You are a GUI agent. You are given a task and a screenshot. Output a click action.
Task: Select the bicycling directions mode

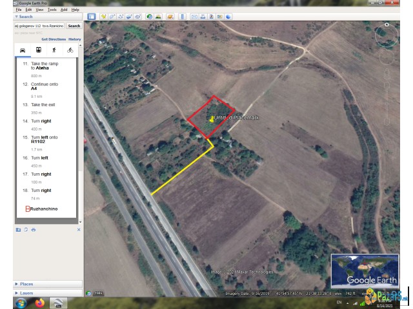70,50
